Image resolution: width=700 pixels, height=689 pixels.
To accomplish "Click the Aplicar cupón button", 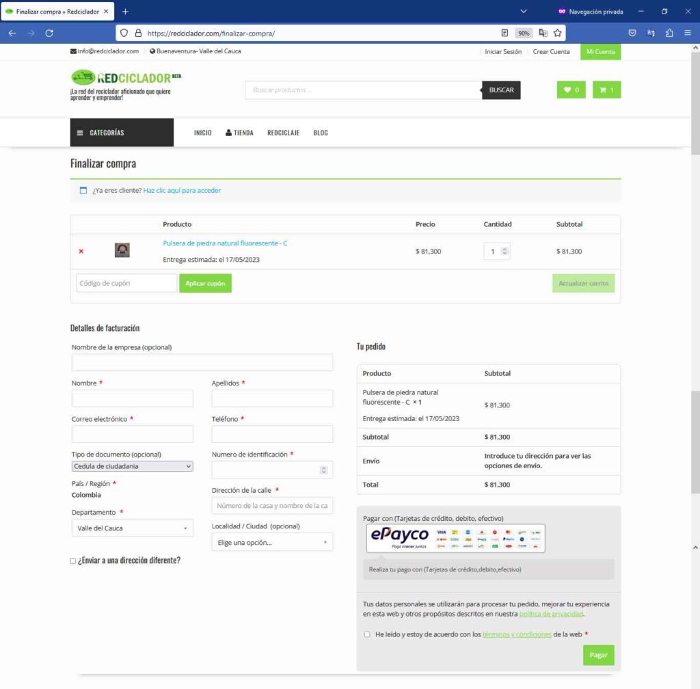I will (x=205, y=283).
